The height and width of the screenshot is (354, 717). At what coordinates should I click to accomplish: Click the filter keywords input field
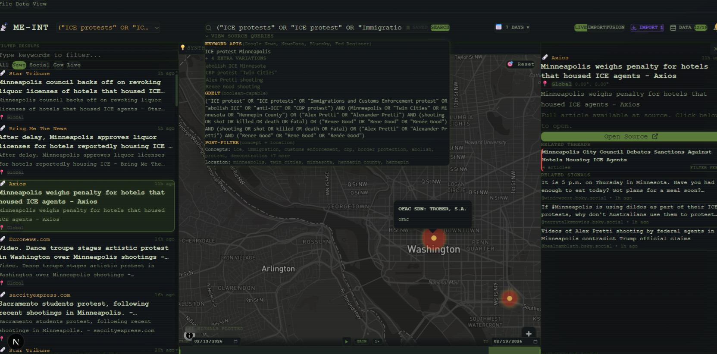[88, 55]
